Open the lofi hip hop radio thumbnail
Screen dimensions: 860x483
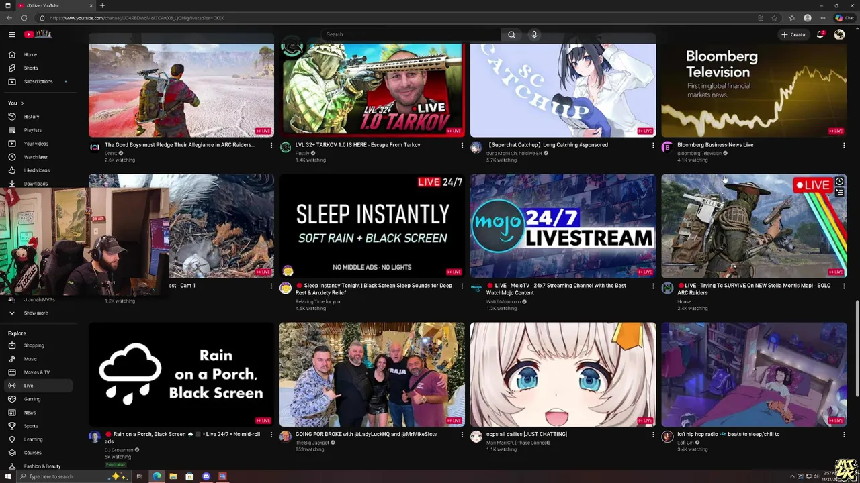coord(754,374)
